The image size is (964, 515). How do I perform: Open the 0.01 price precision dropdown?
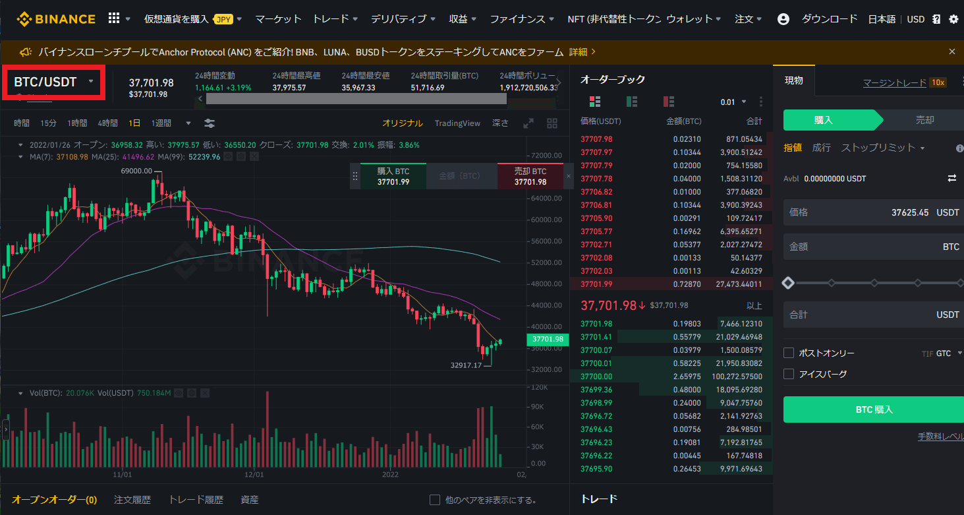coord(733,102)
